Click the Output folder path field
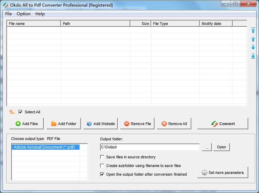The width and height of the screenshot is (259, 193). (x=150, y=147)
